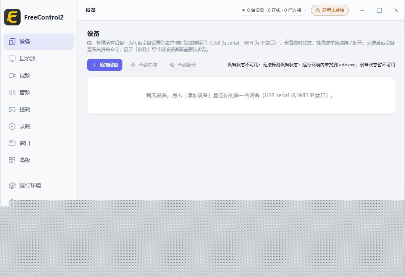Click the unplug icon in 全部断开

click(x=172, y=65)
